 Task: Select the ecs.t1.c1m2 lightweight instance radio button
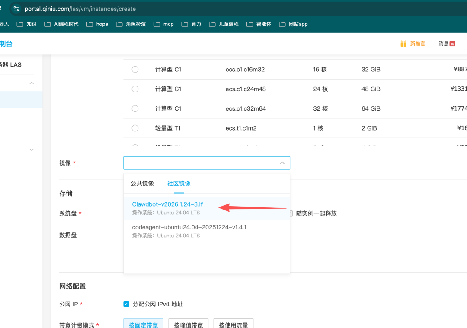[x=135, y=128]
